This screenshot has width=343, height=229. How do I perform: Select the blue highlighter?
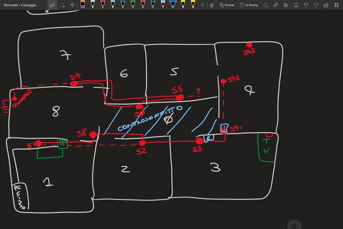[173, 4]
